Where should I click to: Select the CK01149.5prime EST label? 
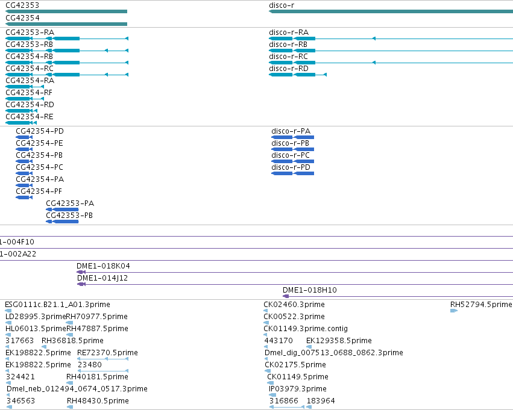[298, 377]
